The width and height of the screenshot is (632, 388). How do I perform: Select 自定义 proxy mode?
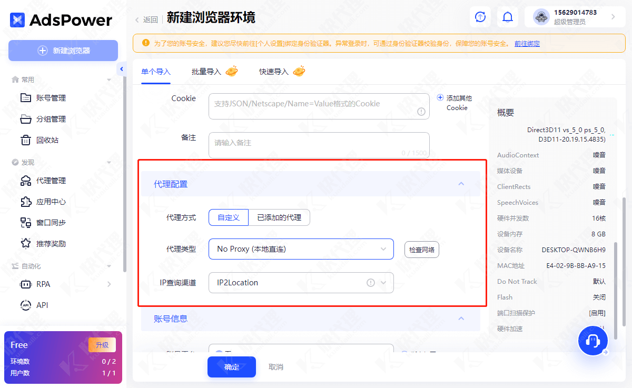pyautogui.click(x=229, y=217)
